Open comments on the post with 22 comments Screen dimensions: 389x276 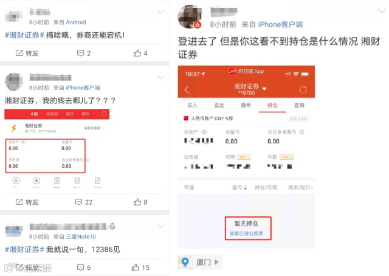[x=84, y=202]
